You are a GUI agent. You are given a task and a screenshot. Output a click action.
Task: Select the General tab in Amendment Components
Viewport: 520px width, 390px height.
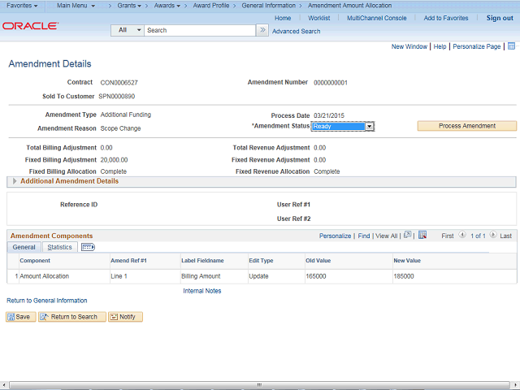coord(24,247)
